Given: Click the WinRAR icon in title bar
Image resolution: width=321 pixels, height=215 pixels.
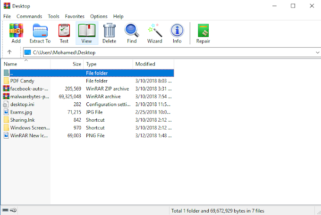Looking at the screenshot, I should 7,6.
